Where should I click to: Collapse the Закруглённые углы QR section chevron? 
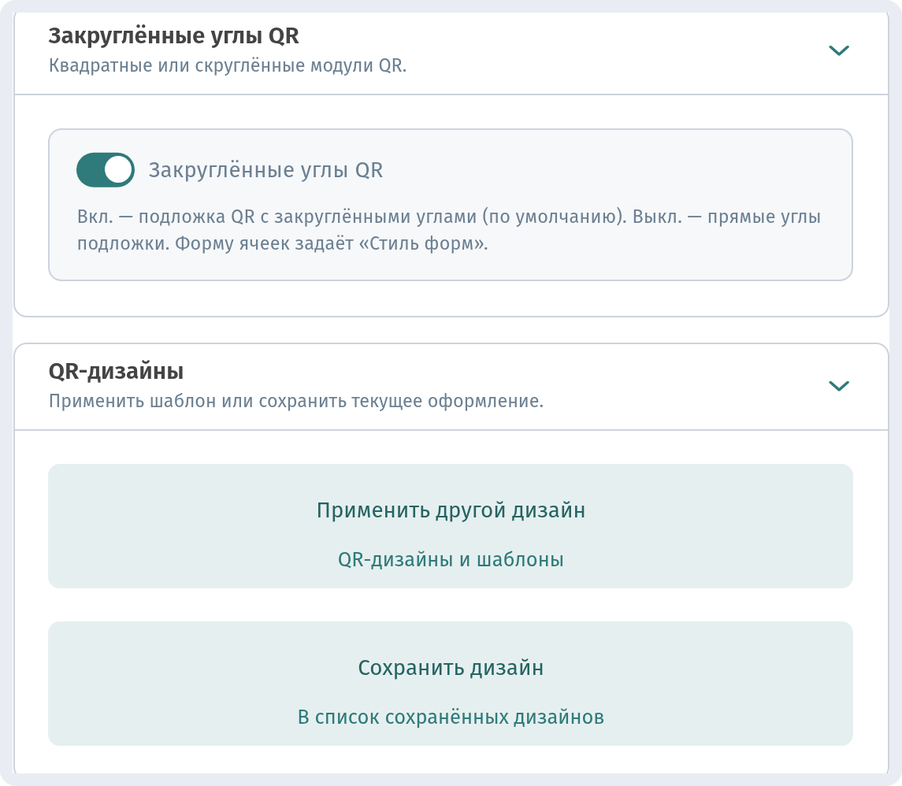pos(839,50)
